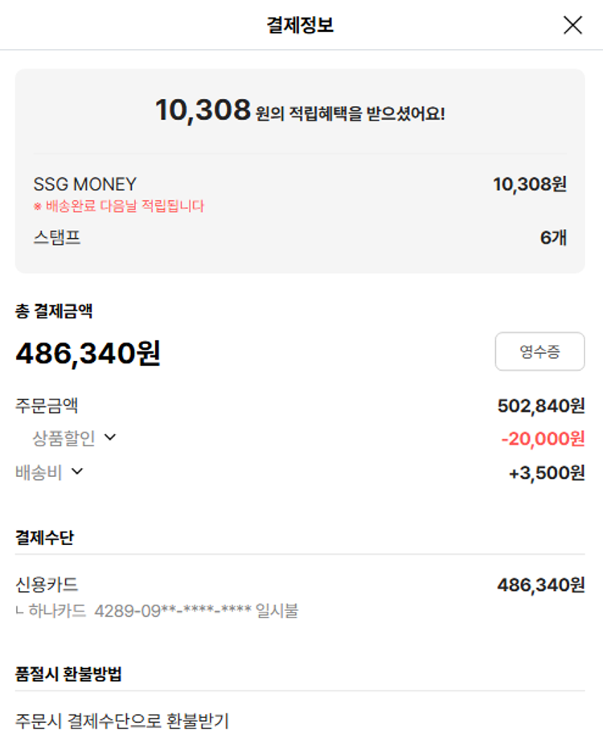
Task: Click the 하나카드 card number line
Action: 157,611
